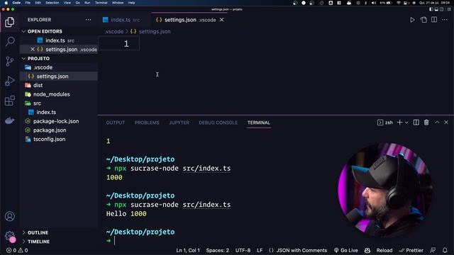The width and height of the screenshot is (454, 255).
Task: Open the Extensions view
Action: 9,101
